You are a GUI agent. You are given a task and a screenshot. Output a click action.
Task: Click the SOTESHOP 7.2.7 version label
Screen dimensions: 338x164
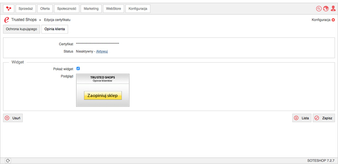pyautogui.click(x=321, y=160)
